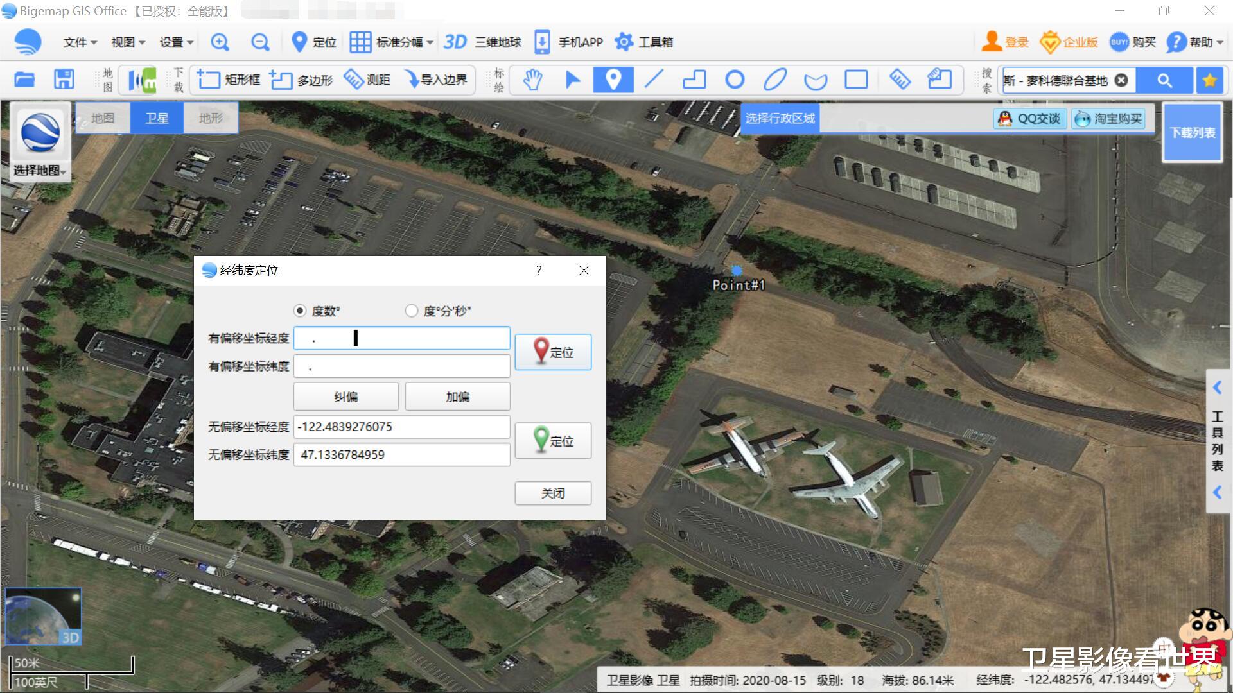The height and width of the screenshot is (693, 1233).
Task: Click 选择行政区域 button
Action: [x=780, y=119]
